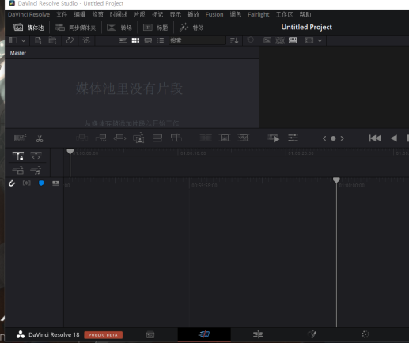Select source tape viewer mode
Image resolution: width=409 pixels, height=343 pixels.
point(280,40)
